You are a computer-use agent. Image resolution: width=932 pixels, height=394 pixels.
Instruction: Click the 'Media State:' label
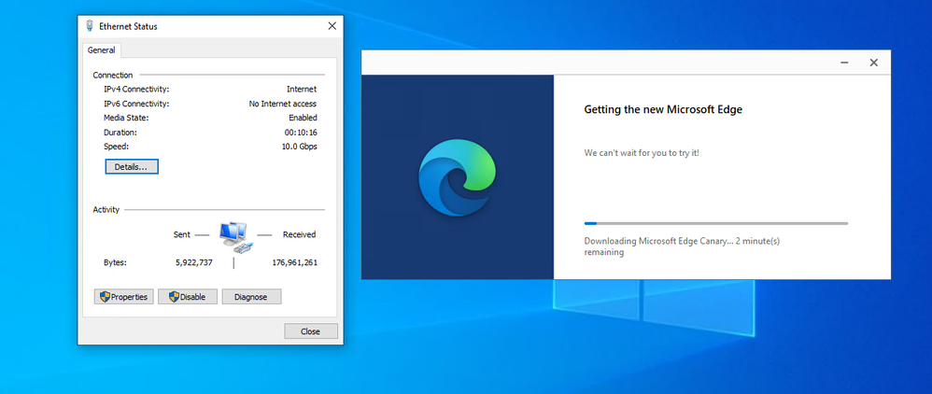pos(126,118)
